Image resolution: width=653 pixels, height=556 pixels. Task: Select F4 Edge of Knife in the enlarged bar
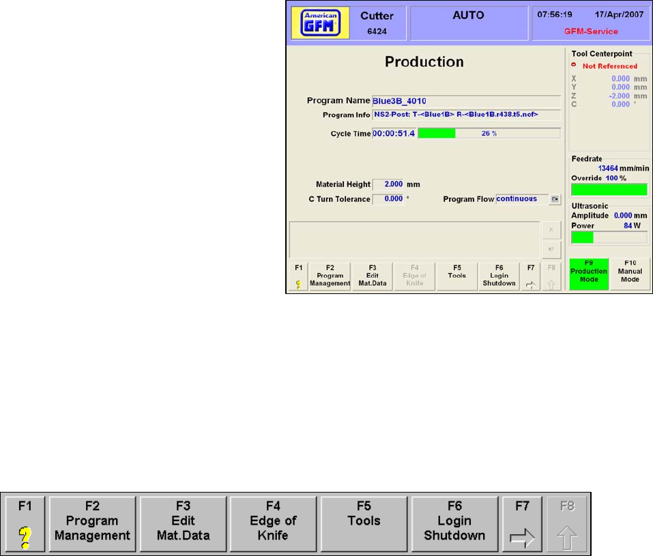(x=273, y=524)
